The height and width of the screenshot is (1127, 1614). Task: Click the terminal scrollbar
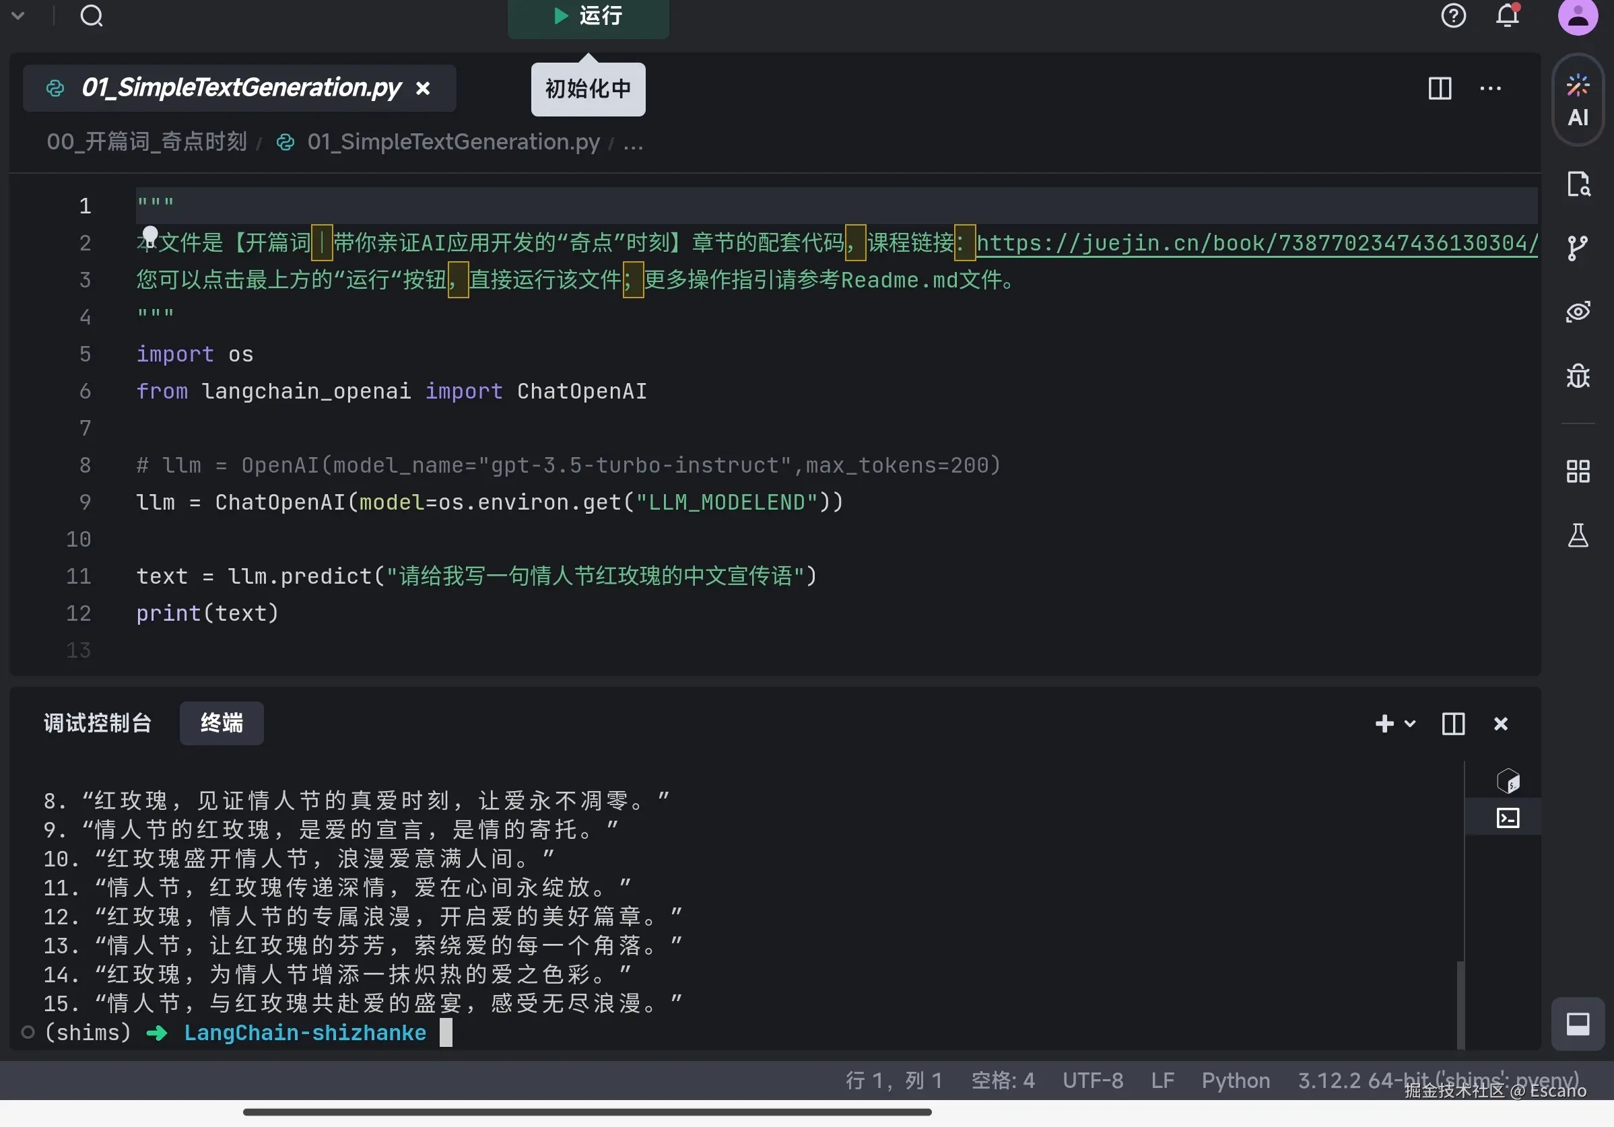point(1460,1005)
